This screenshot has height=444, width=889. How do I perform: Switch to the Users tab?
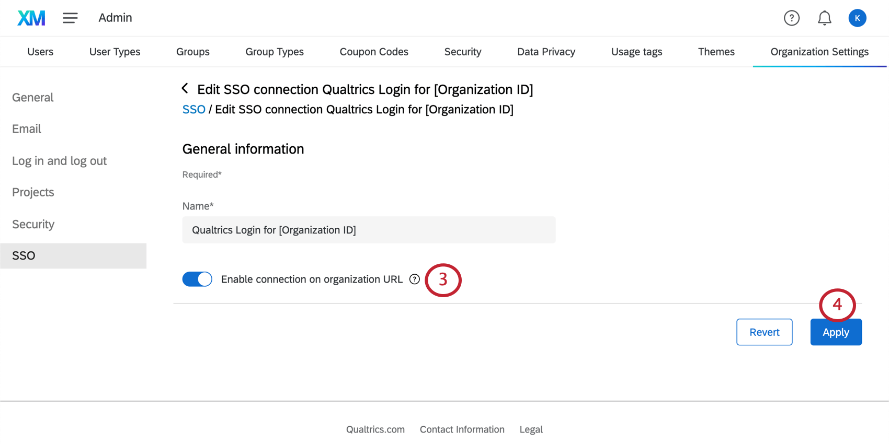[x=40, y=52]
